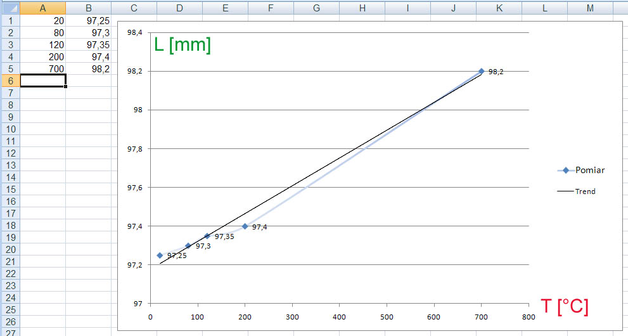Select the column M header

[x=590, y=8]
